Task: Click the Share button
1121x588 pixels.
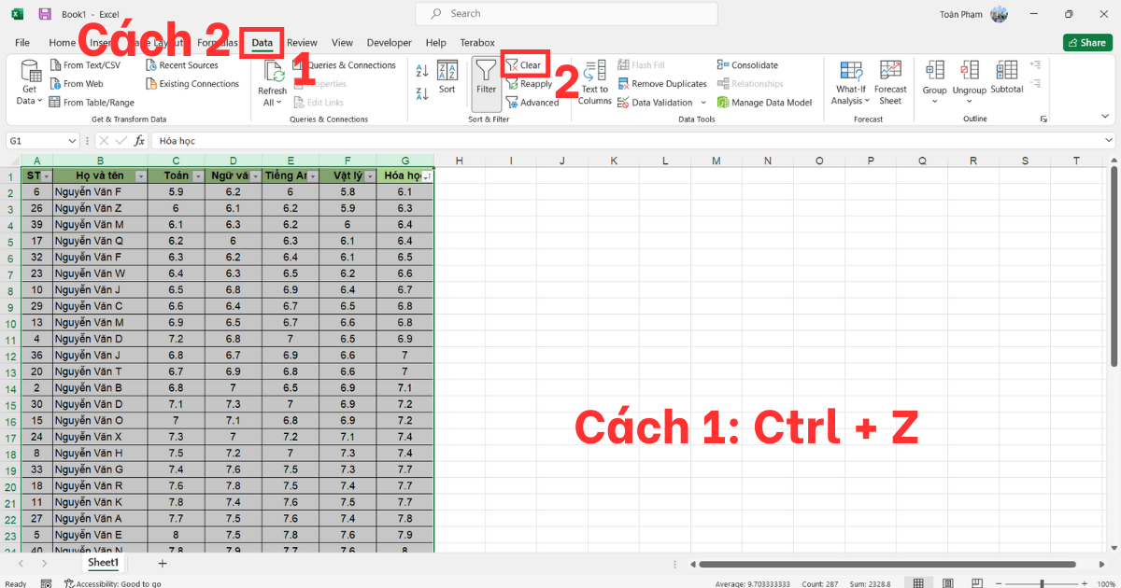Action: [1086, 43]
